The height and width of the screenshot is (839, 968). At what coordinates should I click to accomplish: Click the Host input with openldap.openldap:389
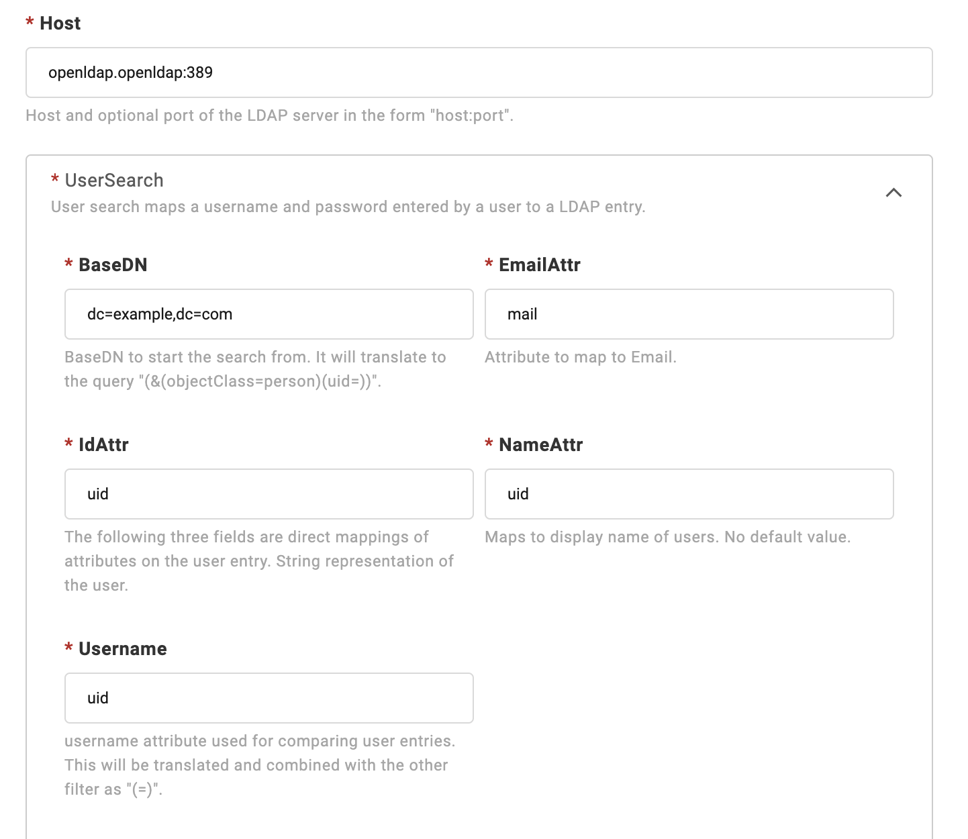[x=479, y=72]
